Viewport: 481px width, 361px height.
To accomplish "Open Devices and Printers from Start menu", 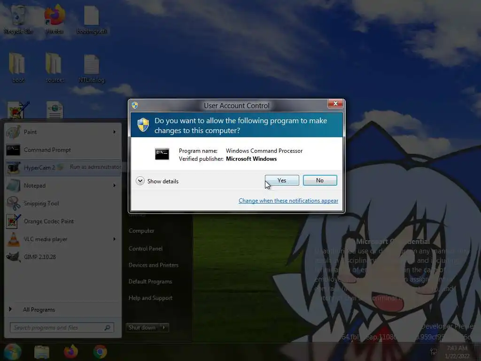I will coord(154,265).
